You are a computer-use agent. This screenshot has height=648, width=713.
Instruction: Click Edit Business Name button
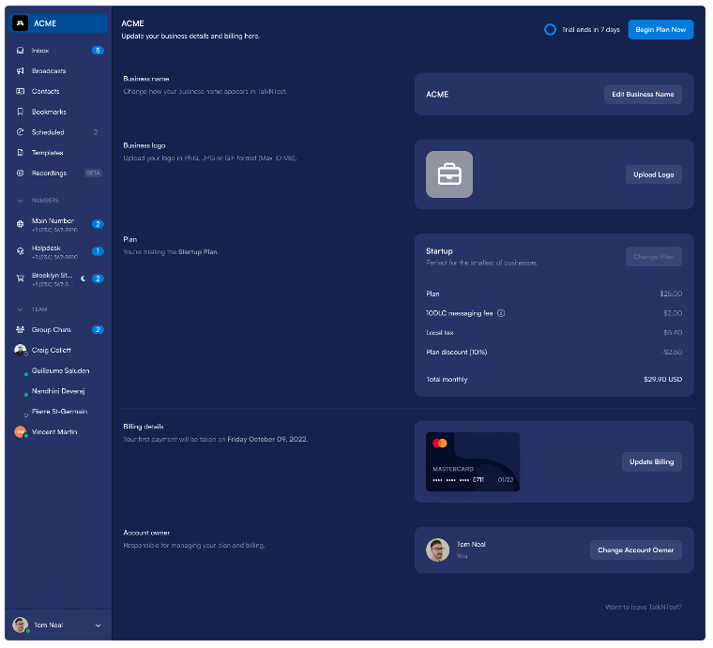point(643,95)
